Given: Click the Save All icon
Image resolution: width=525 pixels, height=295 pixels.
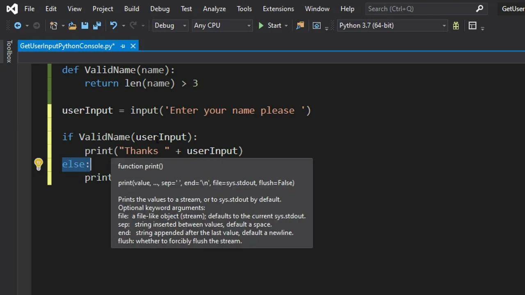Looking at the screenshot, I should 97,25.
